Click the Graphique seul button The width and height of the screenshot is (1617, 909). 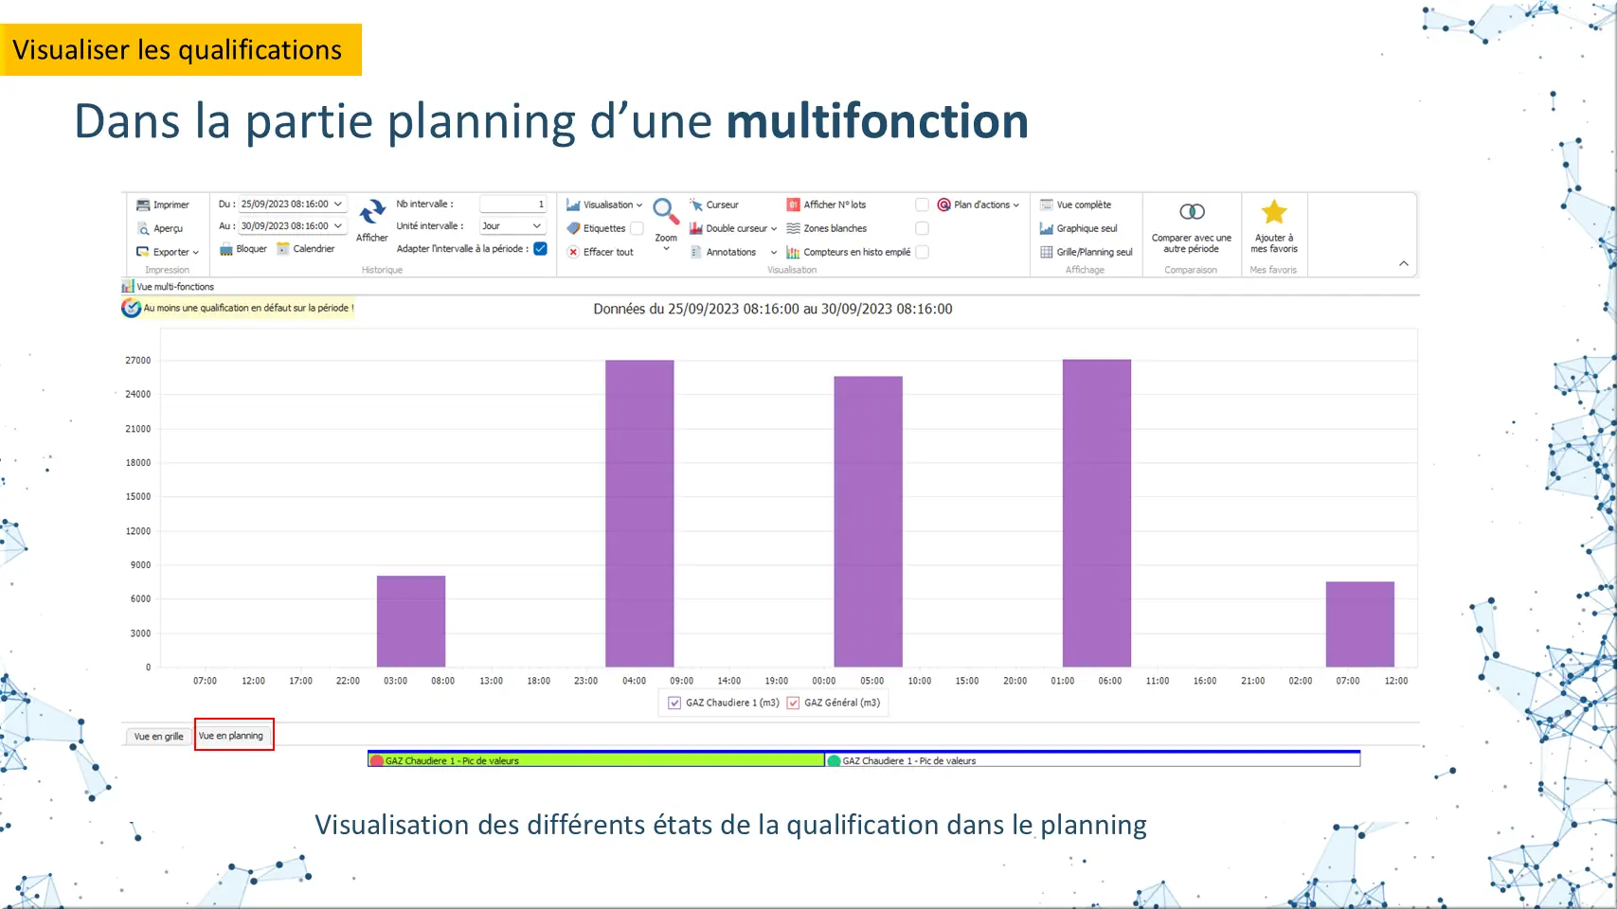[x=1079, y=228]
